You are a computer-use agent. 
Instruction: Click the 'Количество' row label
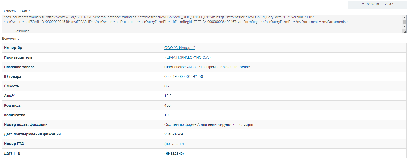(15, 115)
